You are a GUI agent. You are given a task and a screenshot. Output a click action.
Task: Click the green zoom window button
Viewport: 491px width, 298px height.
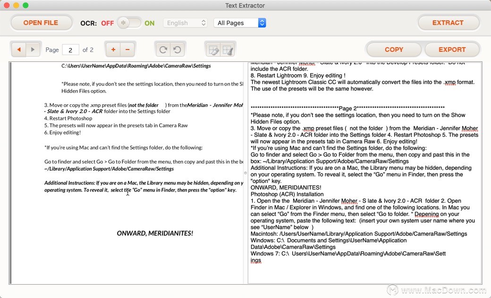coord(25,5)
